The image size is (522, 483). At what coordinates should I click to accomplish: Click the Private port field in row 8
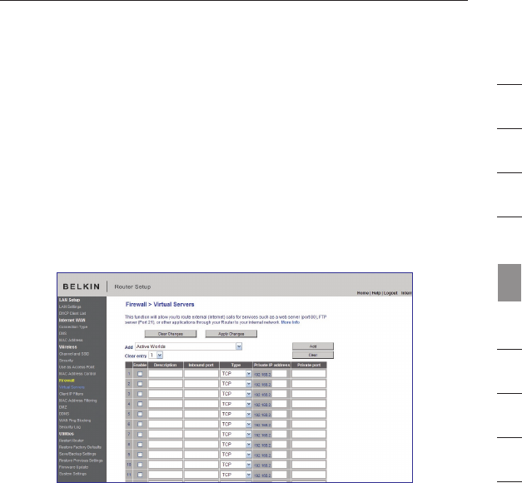[309, 445]
